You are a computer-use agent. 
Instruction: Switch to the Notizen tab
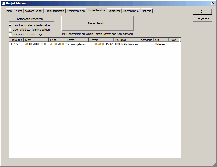tap(146, 11)
